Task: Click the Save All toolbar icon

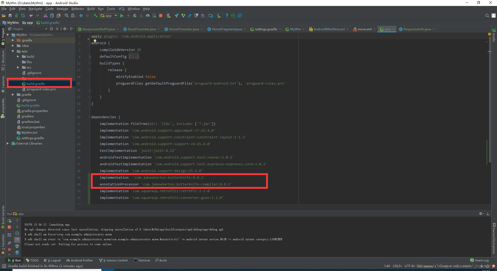Action: (10, 16)
